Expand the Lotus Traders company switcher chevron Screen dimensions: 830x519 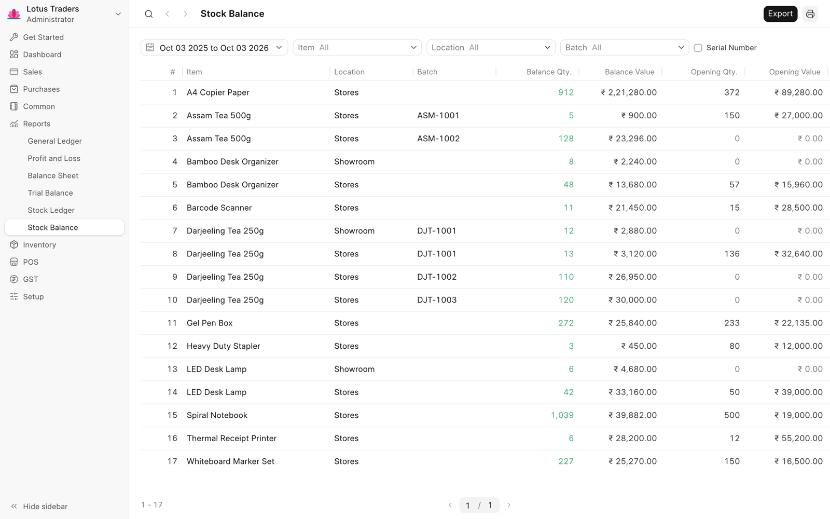[x=118, y=14]
